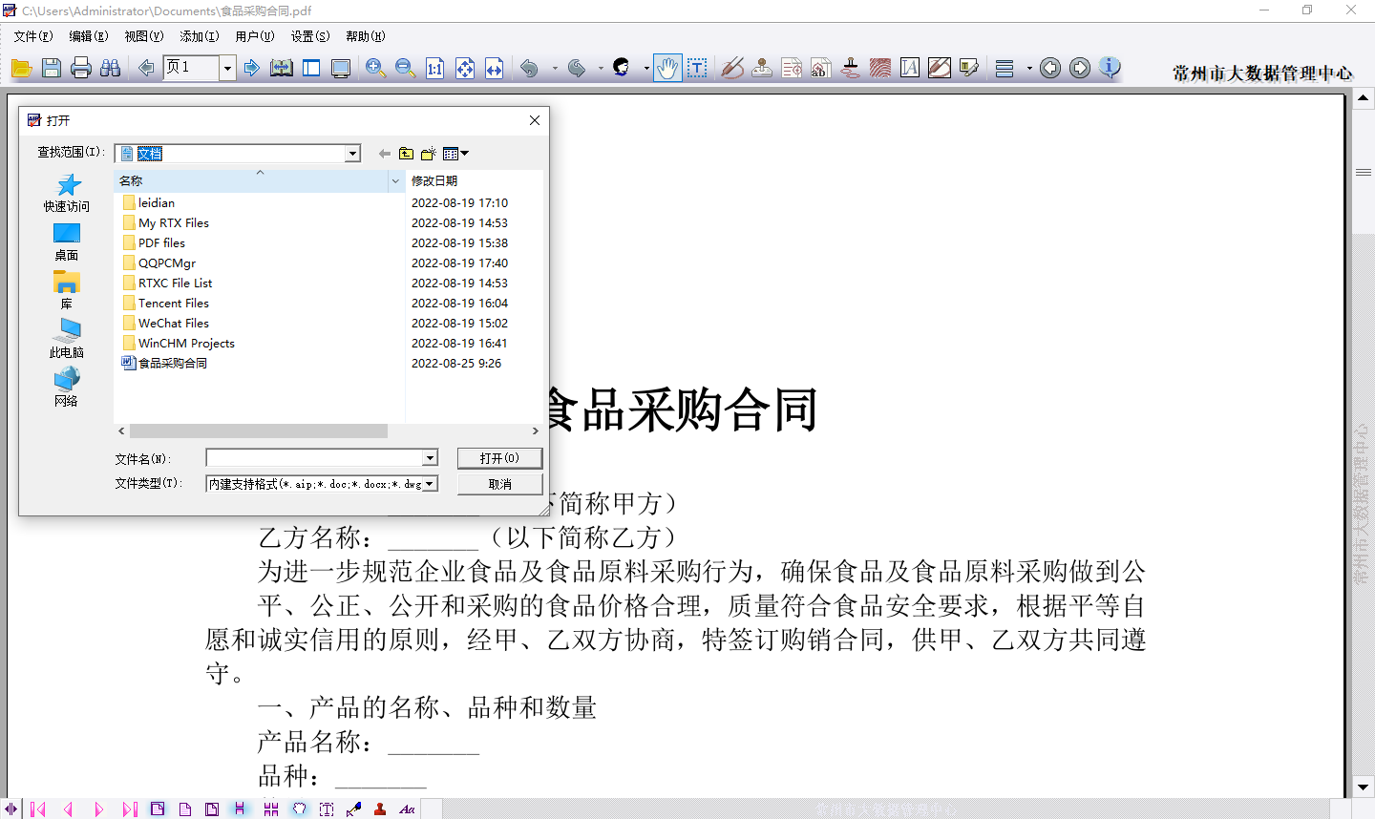Click the 1:1 actual size icon

(434, 68)
